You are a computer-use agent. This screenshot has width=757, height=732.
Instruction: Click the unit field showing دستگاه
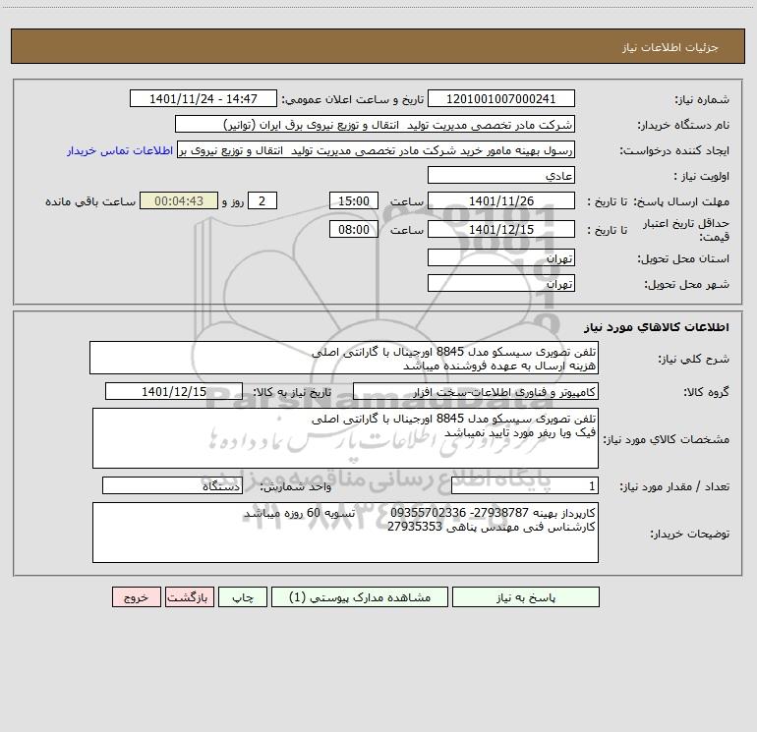(x=172, y=485)
